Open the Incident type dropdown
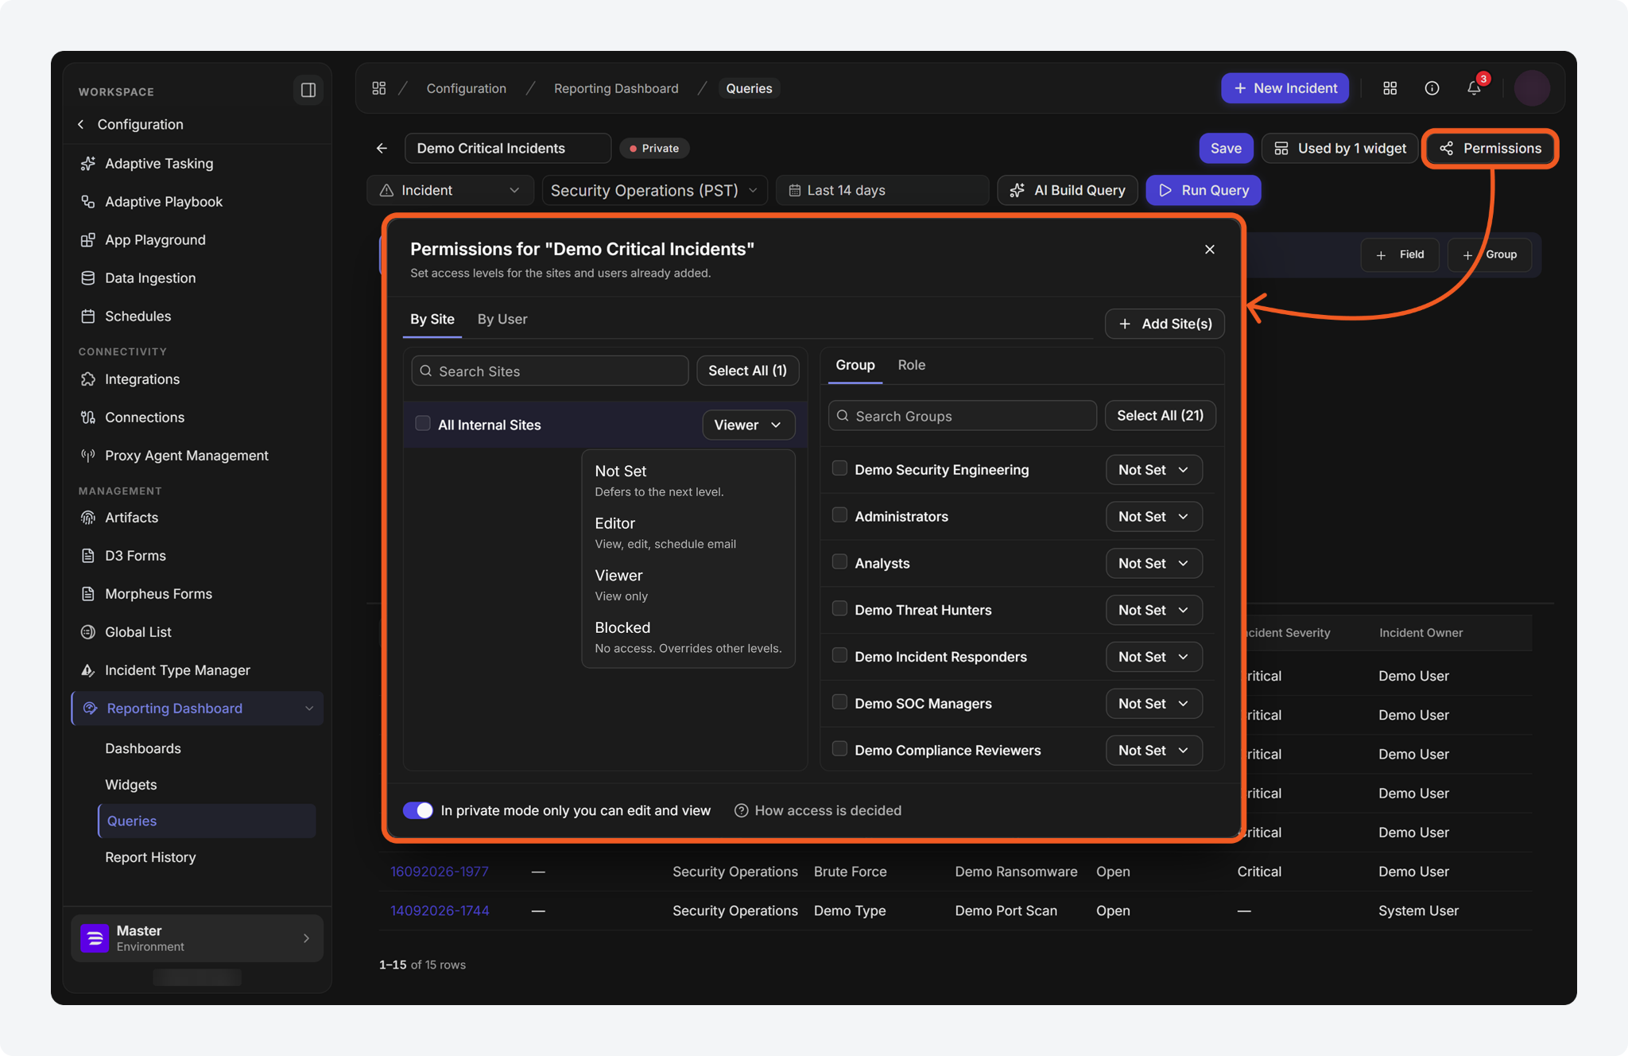The width and height of the screenshot is (1628, 1056). 450,190
